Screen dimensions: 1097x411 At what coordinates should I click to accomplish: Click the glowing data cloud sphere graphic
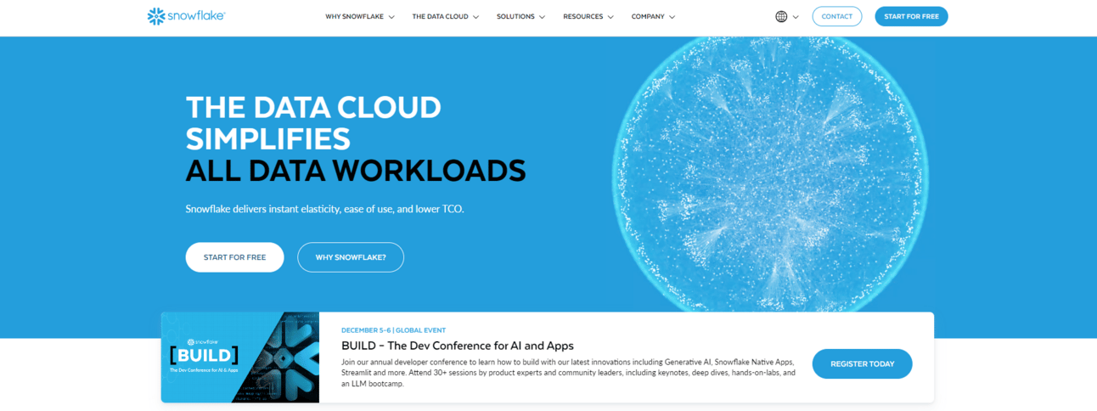(769, 176)
